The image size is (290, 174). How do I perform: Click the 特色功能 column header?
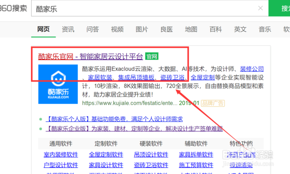pyautogui.click(x=241, y=144)
